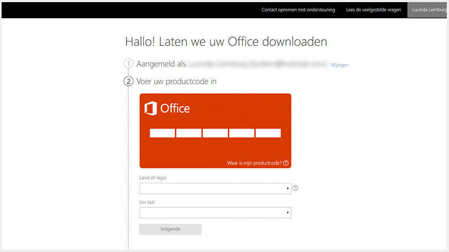Open the Land of regio dropdown
This screenshot has width=449, height=252.
coord(215,189)
